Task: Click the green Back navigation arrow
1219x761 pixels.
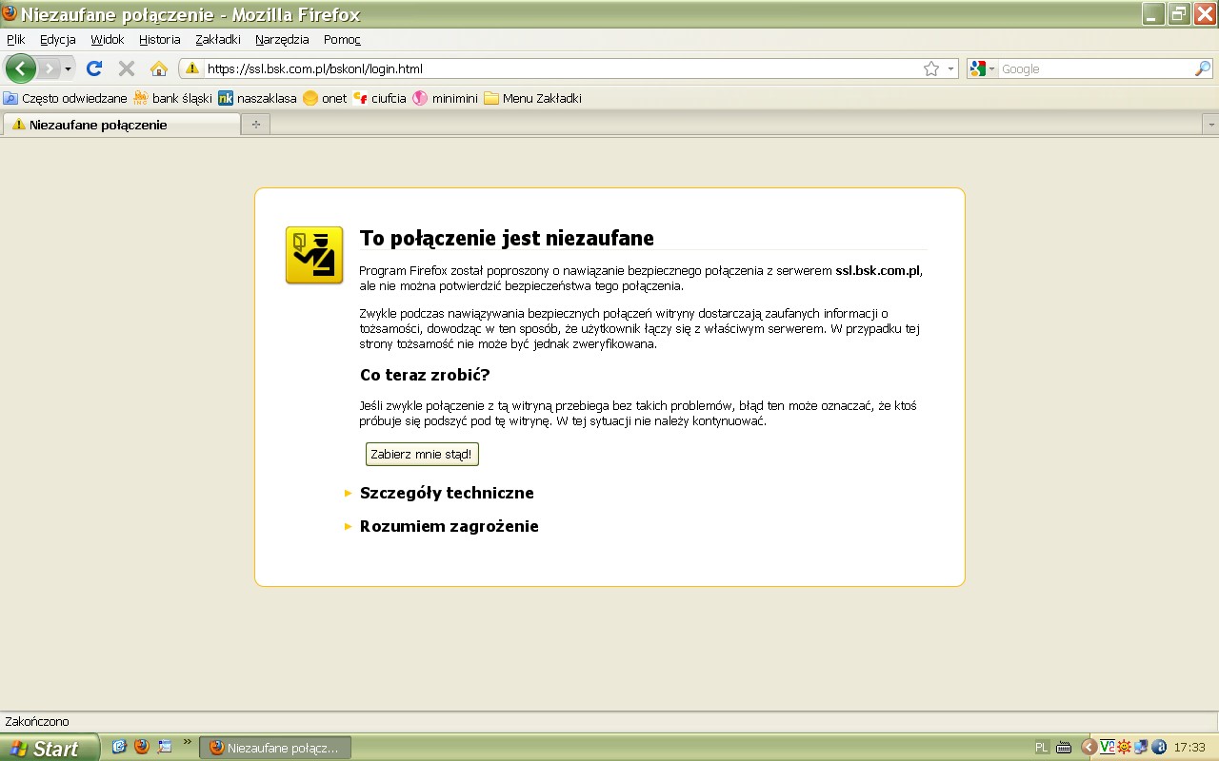Action: [x=20, y=68]
